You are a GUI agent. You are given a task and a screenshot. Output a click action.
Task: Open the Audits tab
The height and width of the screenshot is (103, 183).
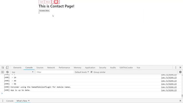[113, 68]
